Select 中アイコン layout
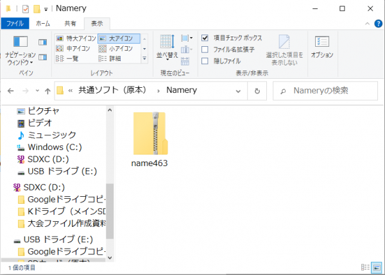This screenshot has width=385, height=275. tap(73, 49)
